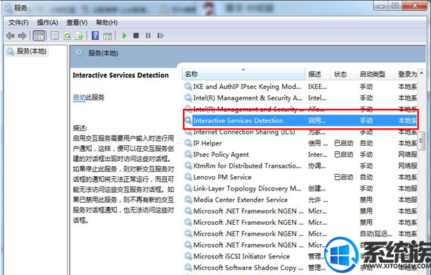Open the Properties toolbar icon
431x275 pixels.
[x=55, y=36]
